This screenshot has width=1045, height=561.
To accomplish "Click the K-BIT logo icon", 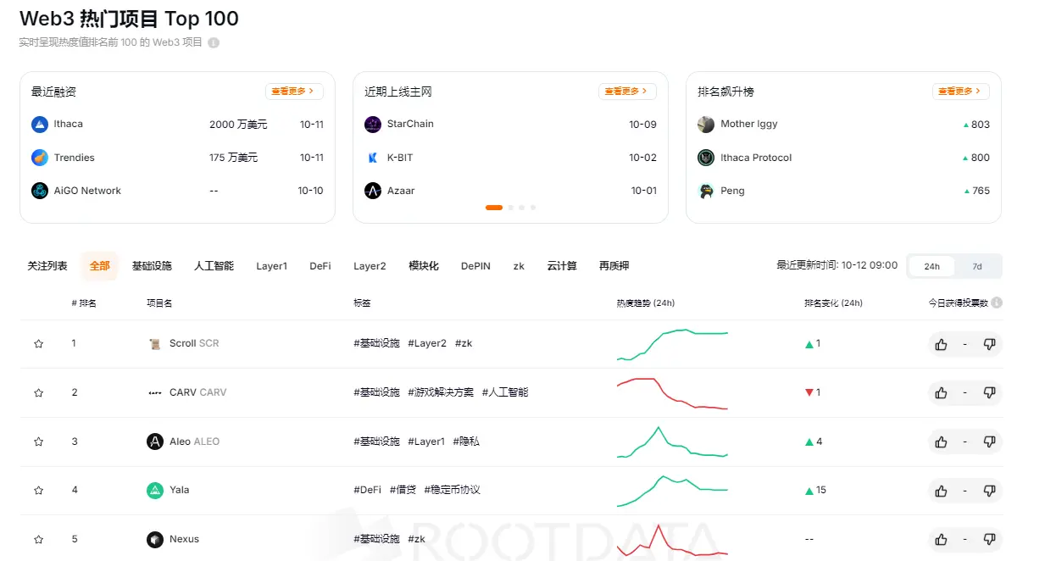I will (x=372, y=157).
